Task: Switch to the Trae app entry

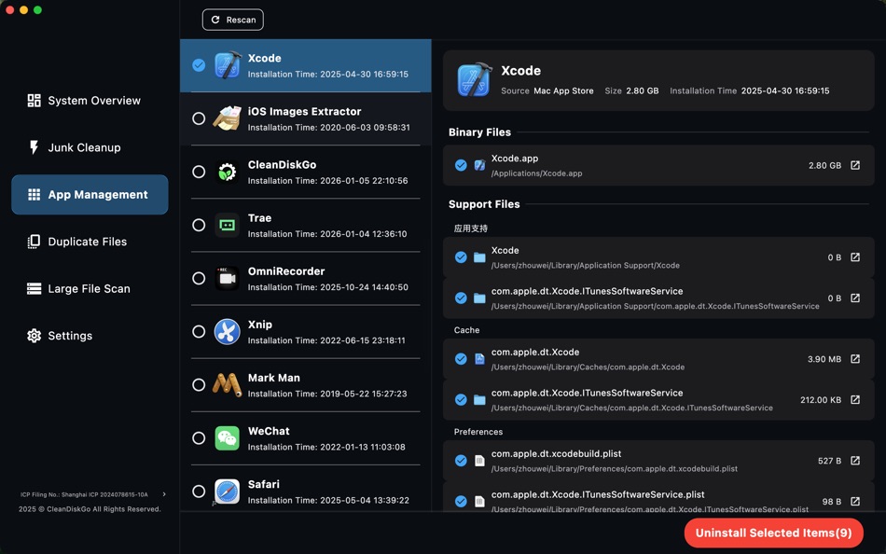Action: click(199, 224)
